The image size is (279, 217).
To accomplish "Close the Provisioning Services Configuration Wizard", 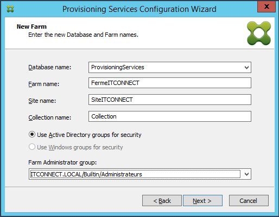I will click(x=267, y=7).
